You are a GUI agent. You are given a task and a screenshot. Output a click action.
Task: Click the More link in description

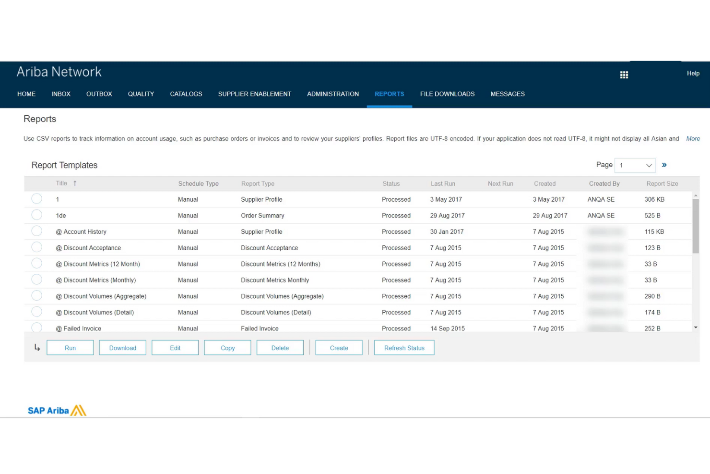pos(693,139)
